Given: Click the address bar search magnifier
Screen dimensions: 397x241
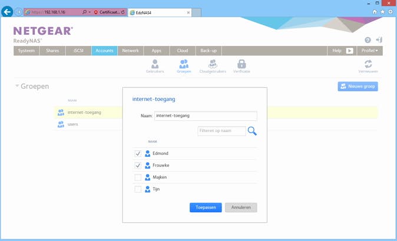Looking at the screenshot, I should 84,12.
